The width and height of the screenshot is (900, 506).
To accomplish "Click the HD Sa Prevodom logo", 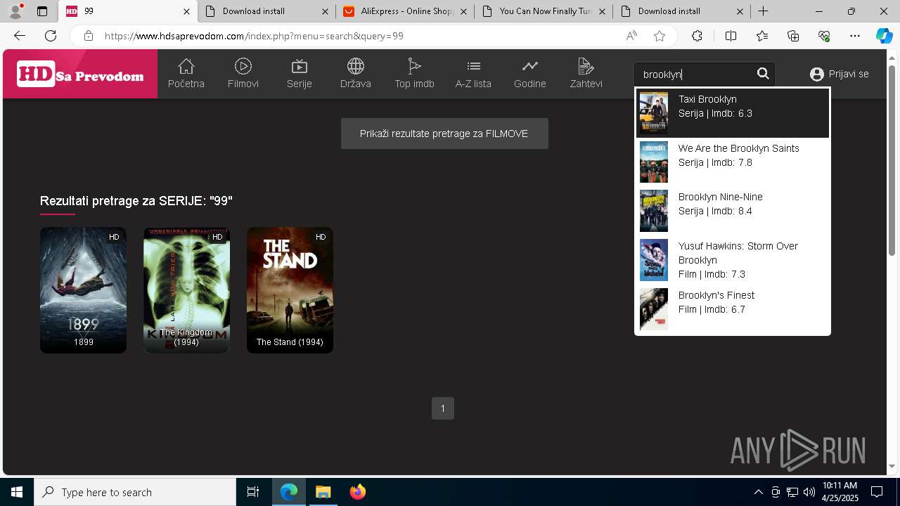I will pyautogui.click(x=80, y=74).
